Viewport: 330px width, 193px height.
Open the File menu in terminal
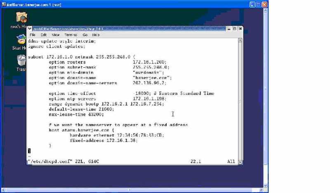pos(33,35)
